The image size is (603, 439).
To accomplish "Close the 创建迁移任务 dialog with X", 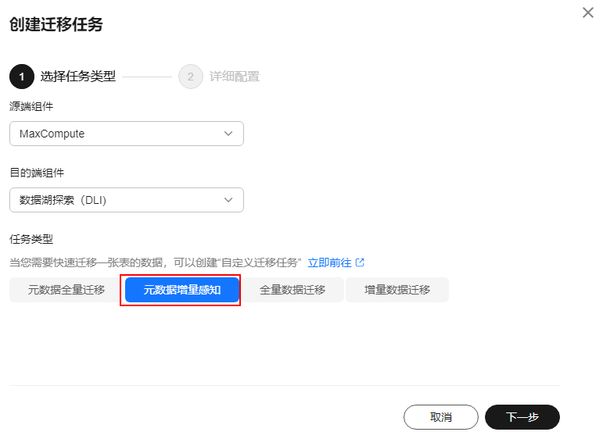I will tap(587, 12).
